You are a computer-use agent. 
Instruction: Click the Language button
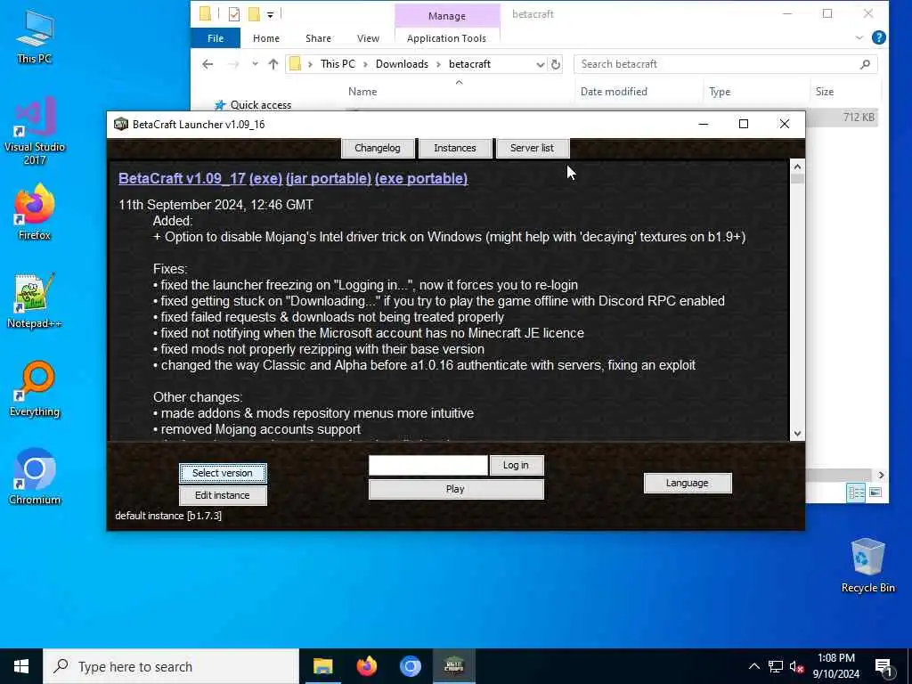[x=687, y=483]
